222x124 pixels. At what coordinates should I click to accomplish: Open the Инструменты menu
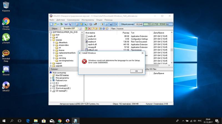pyautogui.click(x=88, y=20)
